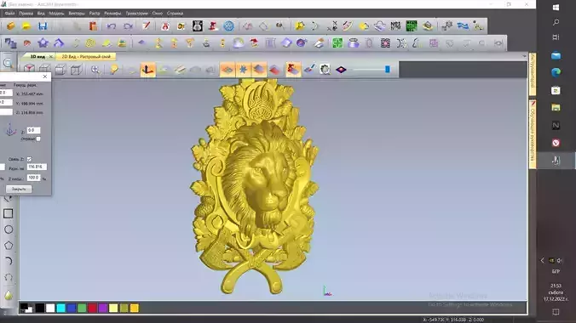Open the Windows Start menu

[x=556, y=8]
